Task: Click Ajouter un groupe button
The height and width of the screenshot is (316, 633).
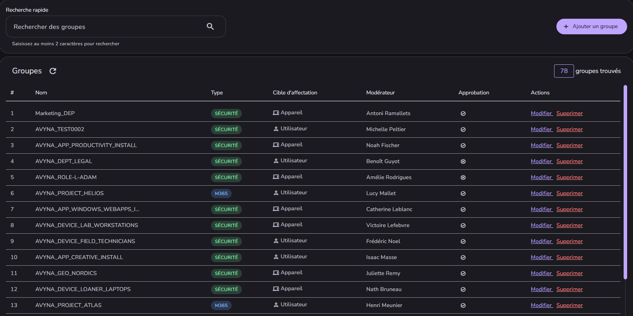Action: click(592, 27)
